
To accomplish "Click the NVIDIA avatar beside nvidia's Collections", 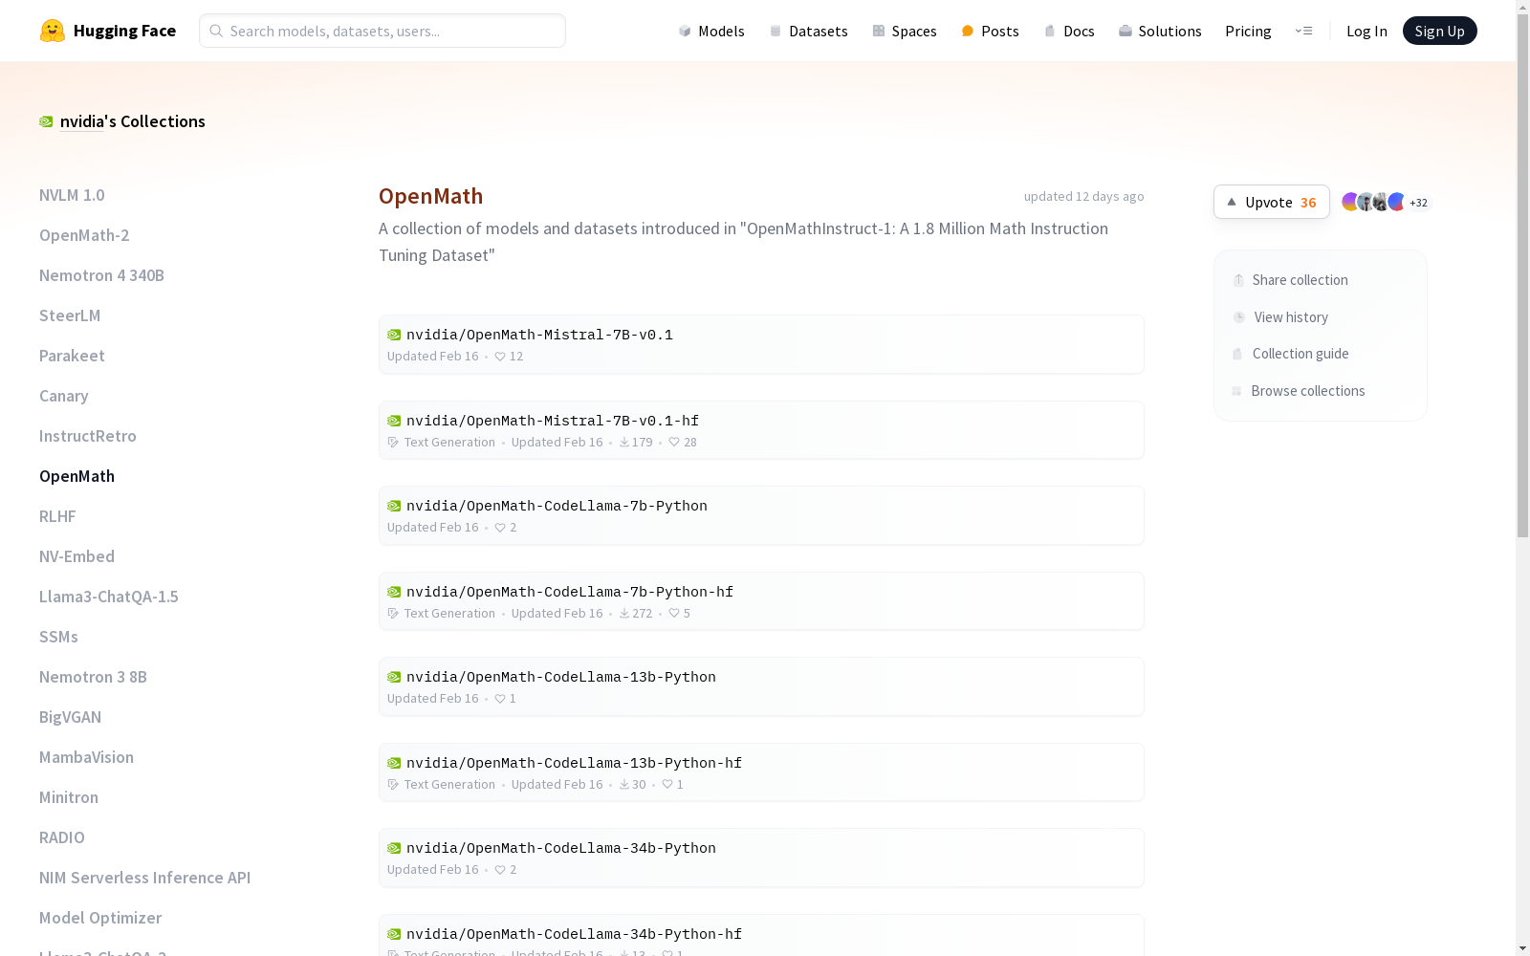I will click(x=46, y=121).
